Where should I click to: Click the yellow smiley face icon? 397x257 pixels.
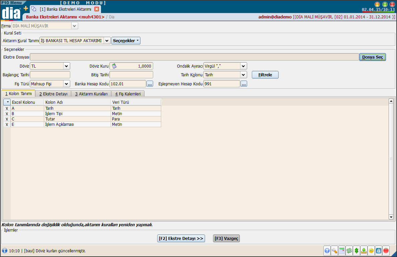point(371,251)
